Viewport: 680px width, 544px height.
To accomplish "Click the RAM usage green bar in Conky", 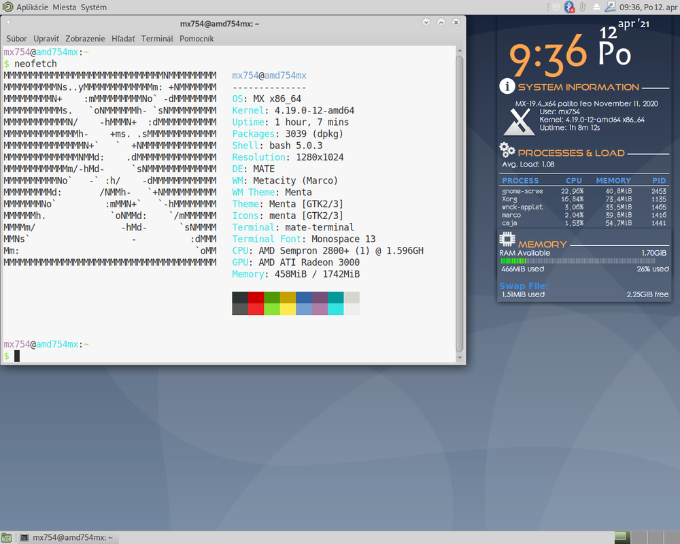I will [513, 261].
